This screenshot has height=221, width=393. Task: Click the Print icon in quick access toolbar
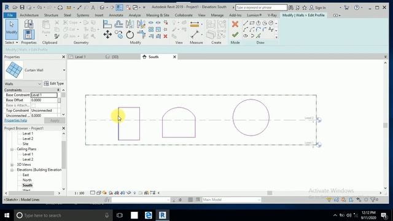pos(60,7)
